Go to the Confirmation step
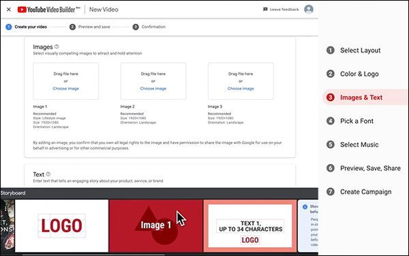Viewport: 409px width, 256px height. (149, 27)
